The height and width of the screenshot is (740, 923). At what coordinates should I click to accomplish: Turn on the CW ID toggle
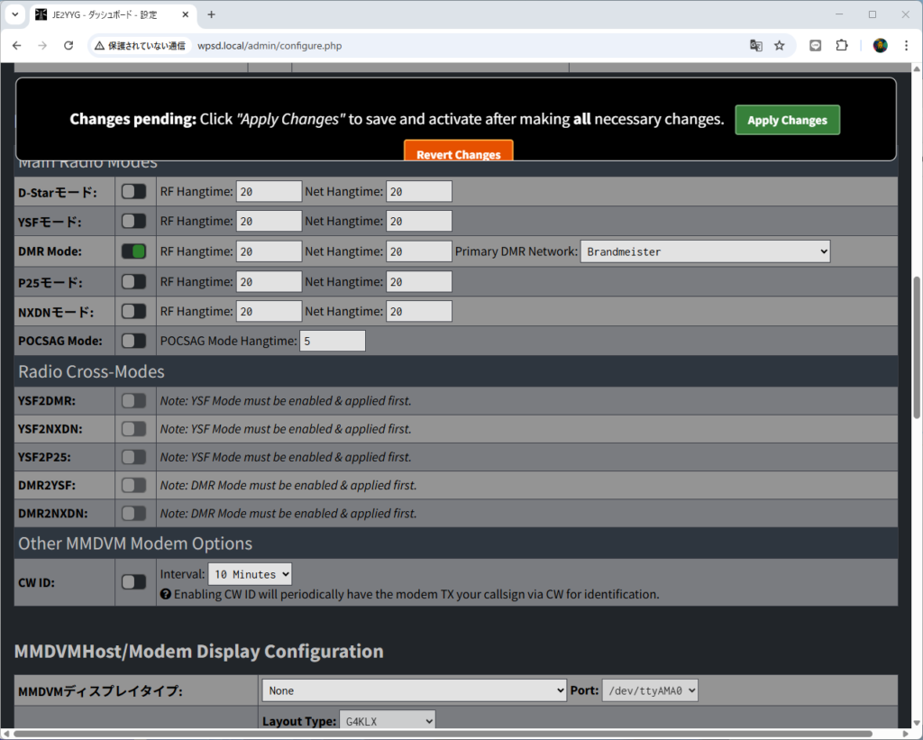coord(133,582)
